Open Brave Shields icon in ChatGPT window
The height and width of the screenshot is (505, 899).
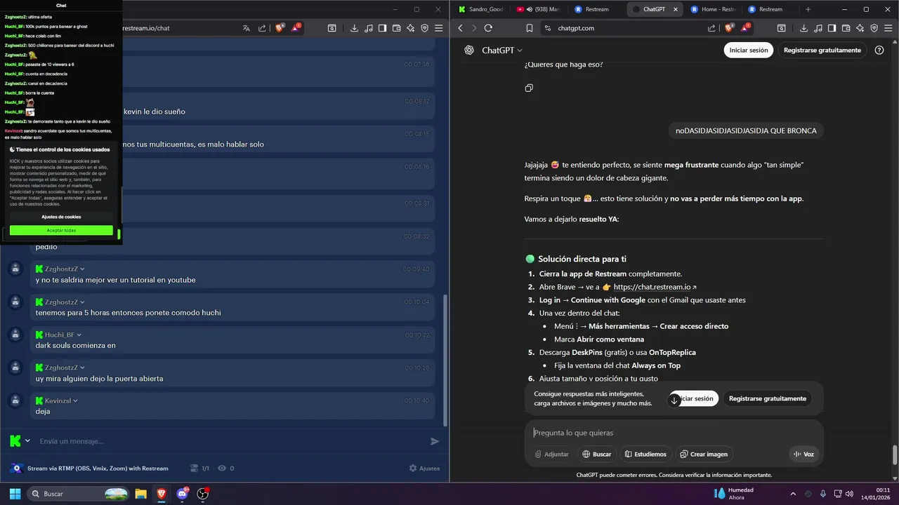click(730, 28)
